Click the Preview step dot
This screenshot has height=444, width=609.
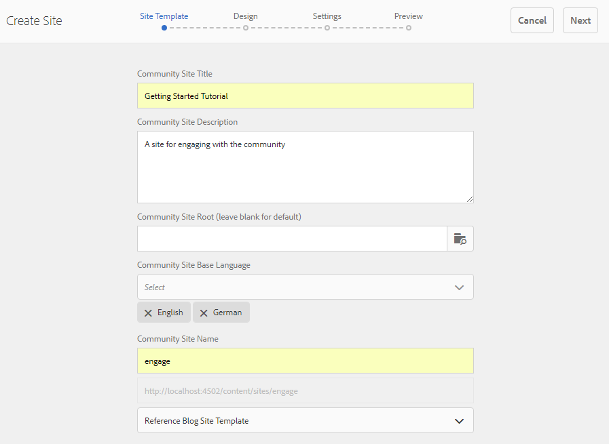click(409, 28)
